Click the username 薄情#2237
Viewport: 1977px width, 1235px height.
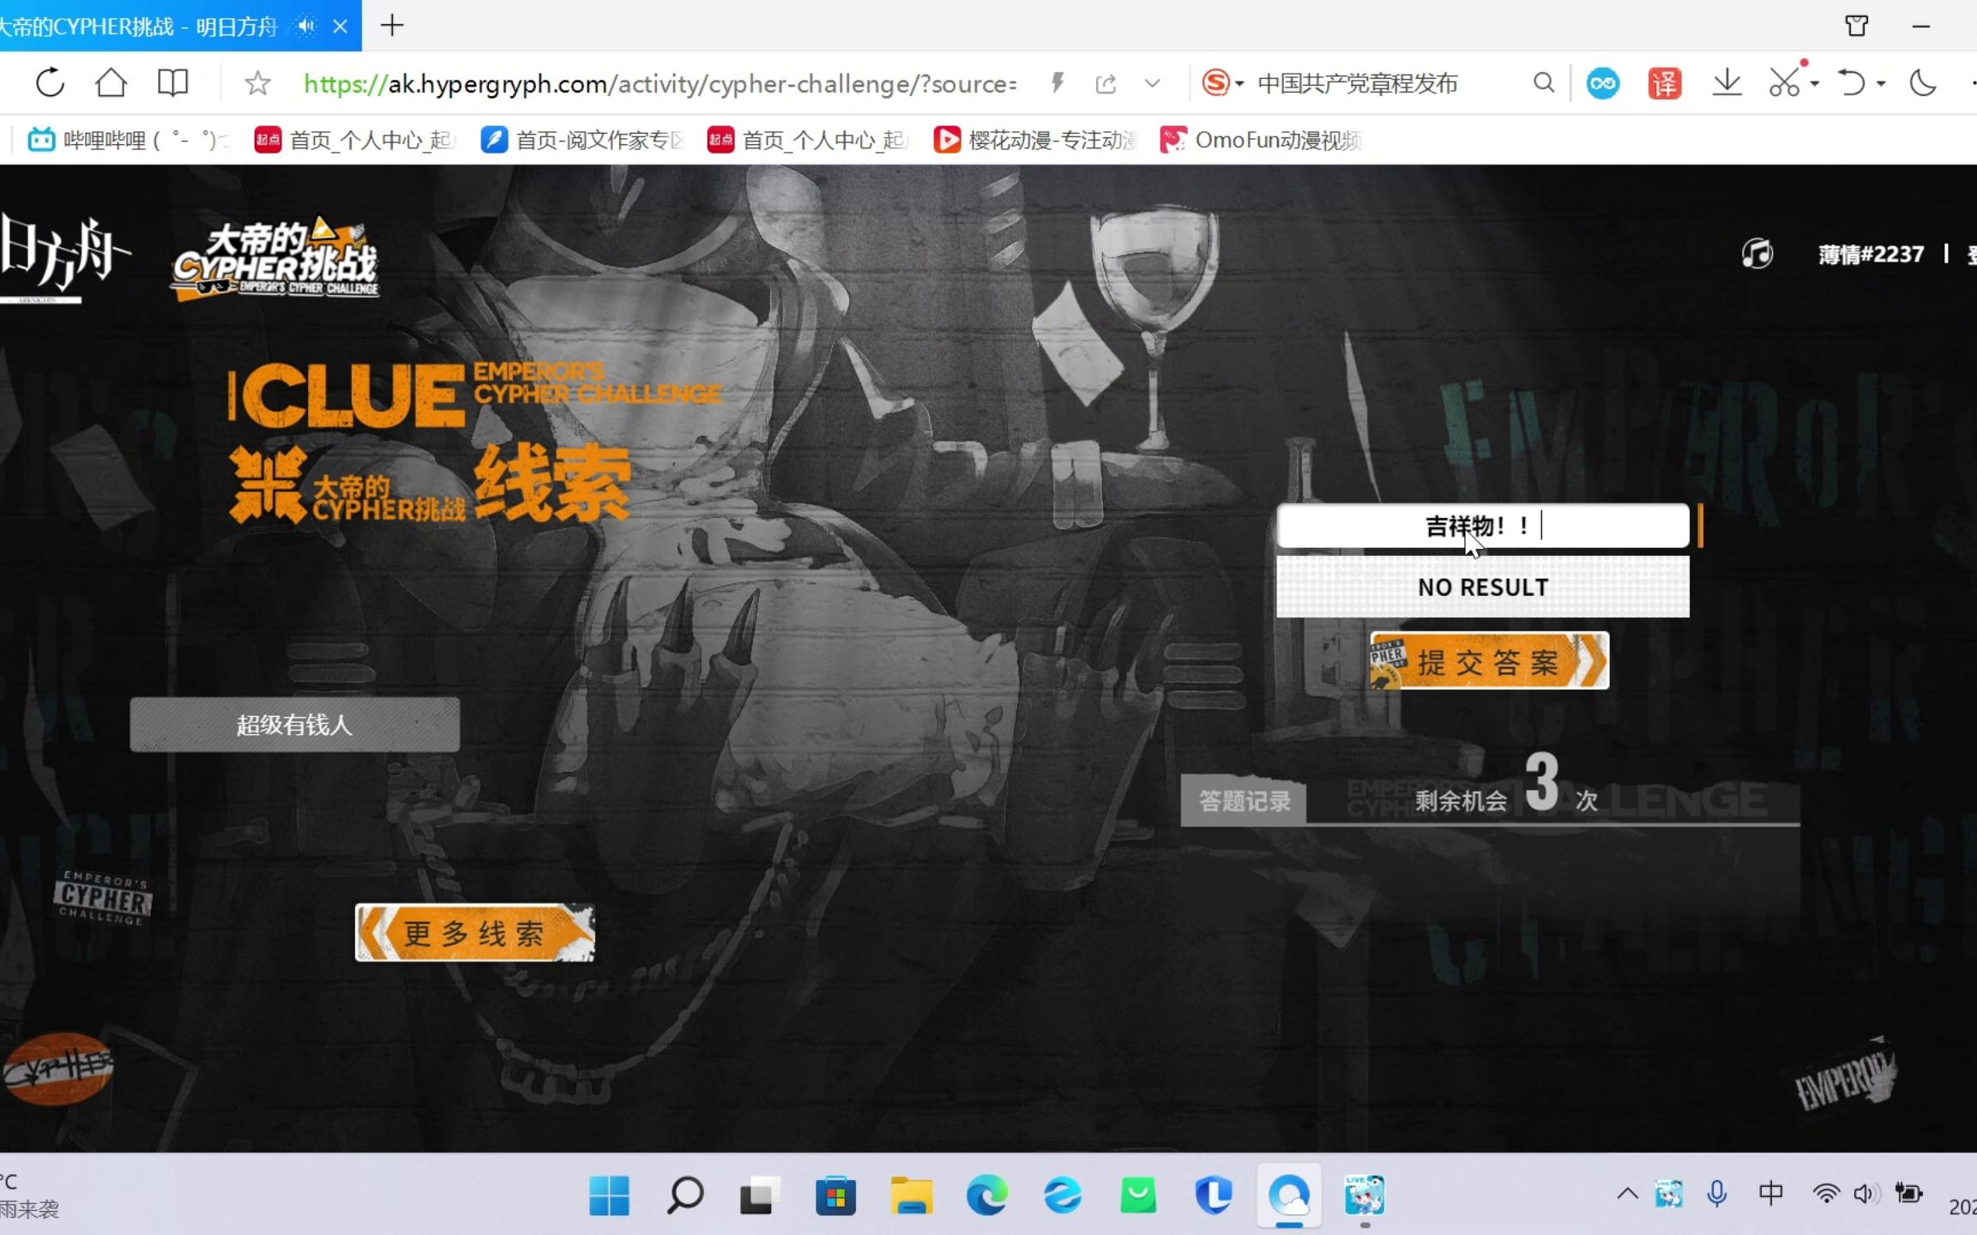tap(1871, 255)
